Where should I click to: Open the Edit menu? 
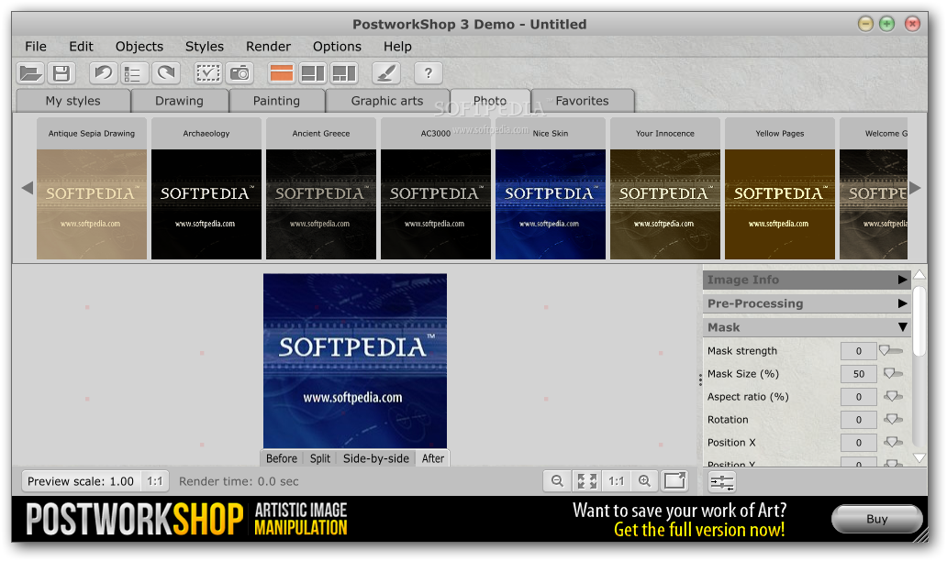[x=81, y=47]
